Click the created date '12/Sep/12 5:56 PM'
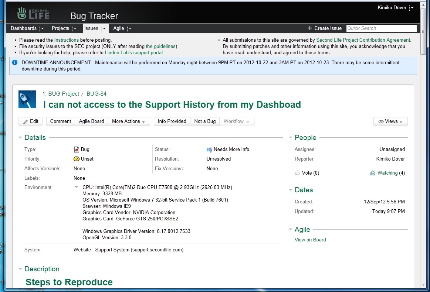 point(384,202)
